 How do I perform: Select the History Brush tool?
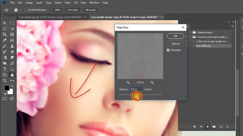coord(5,52)
